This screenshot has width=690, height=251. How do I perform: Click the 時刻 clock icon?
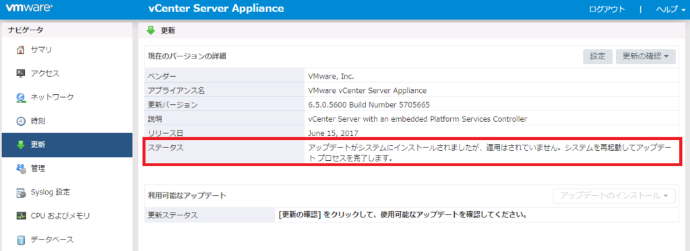click(x=21, y=121)
